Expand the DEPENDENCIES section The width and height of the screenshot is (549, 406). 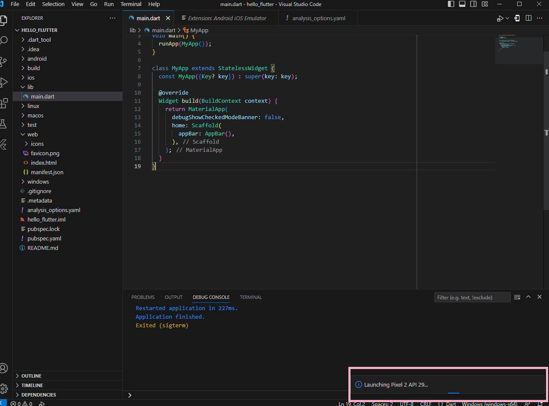[67, 395]
